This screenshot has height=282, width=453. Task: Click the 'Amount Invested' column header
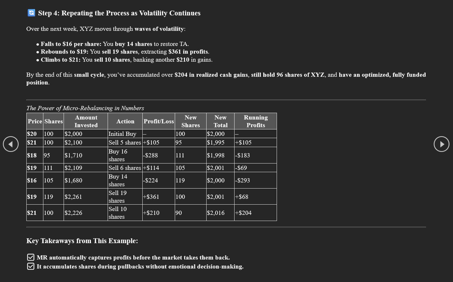coord(86,121)
